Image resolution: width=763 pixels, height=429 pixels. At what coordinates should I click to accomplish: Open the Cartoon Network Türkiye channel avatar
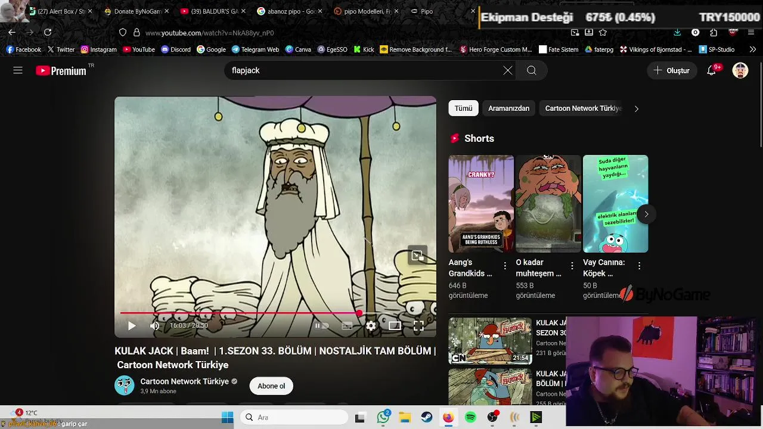[x=124, y=386]
